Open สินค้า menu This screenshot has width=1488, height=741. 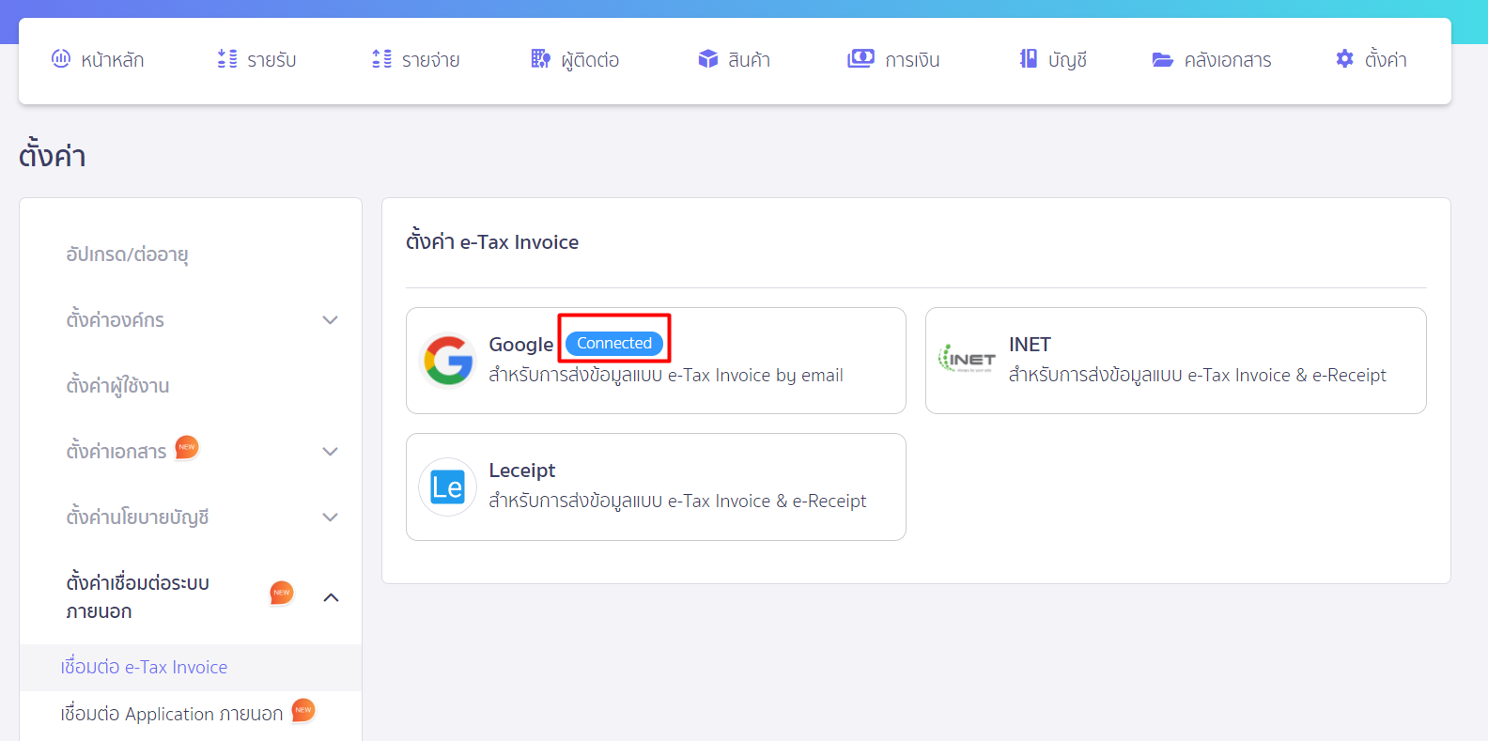pyautogui.click(x=749, y=60)
